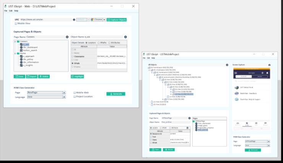Add a page via the plus icon beside the Mobile window Page Name
Screen dimensions: 283x163
pyautogui.click(x=189, y=118)
